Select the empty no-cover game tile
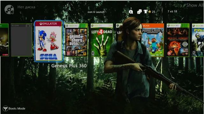This screenshot has width=204, height=114. click(21, 40)
